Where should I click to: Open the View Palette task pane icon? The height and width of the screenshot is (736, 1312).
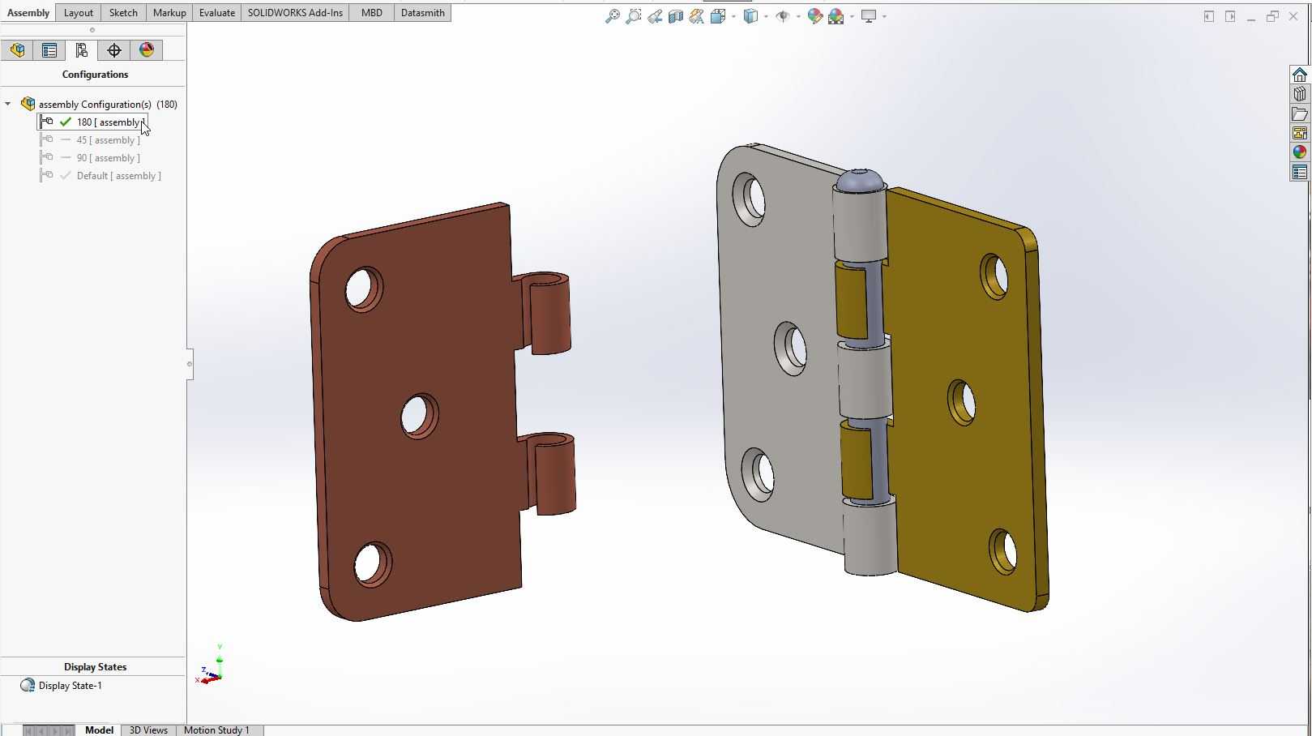[1300, 133]
